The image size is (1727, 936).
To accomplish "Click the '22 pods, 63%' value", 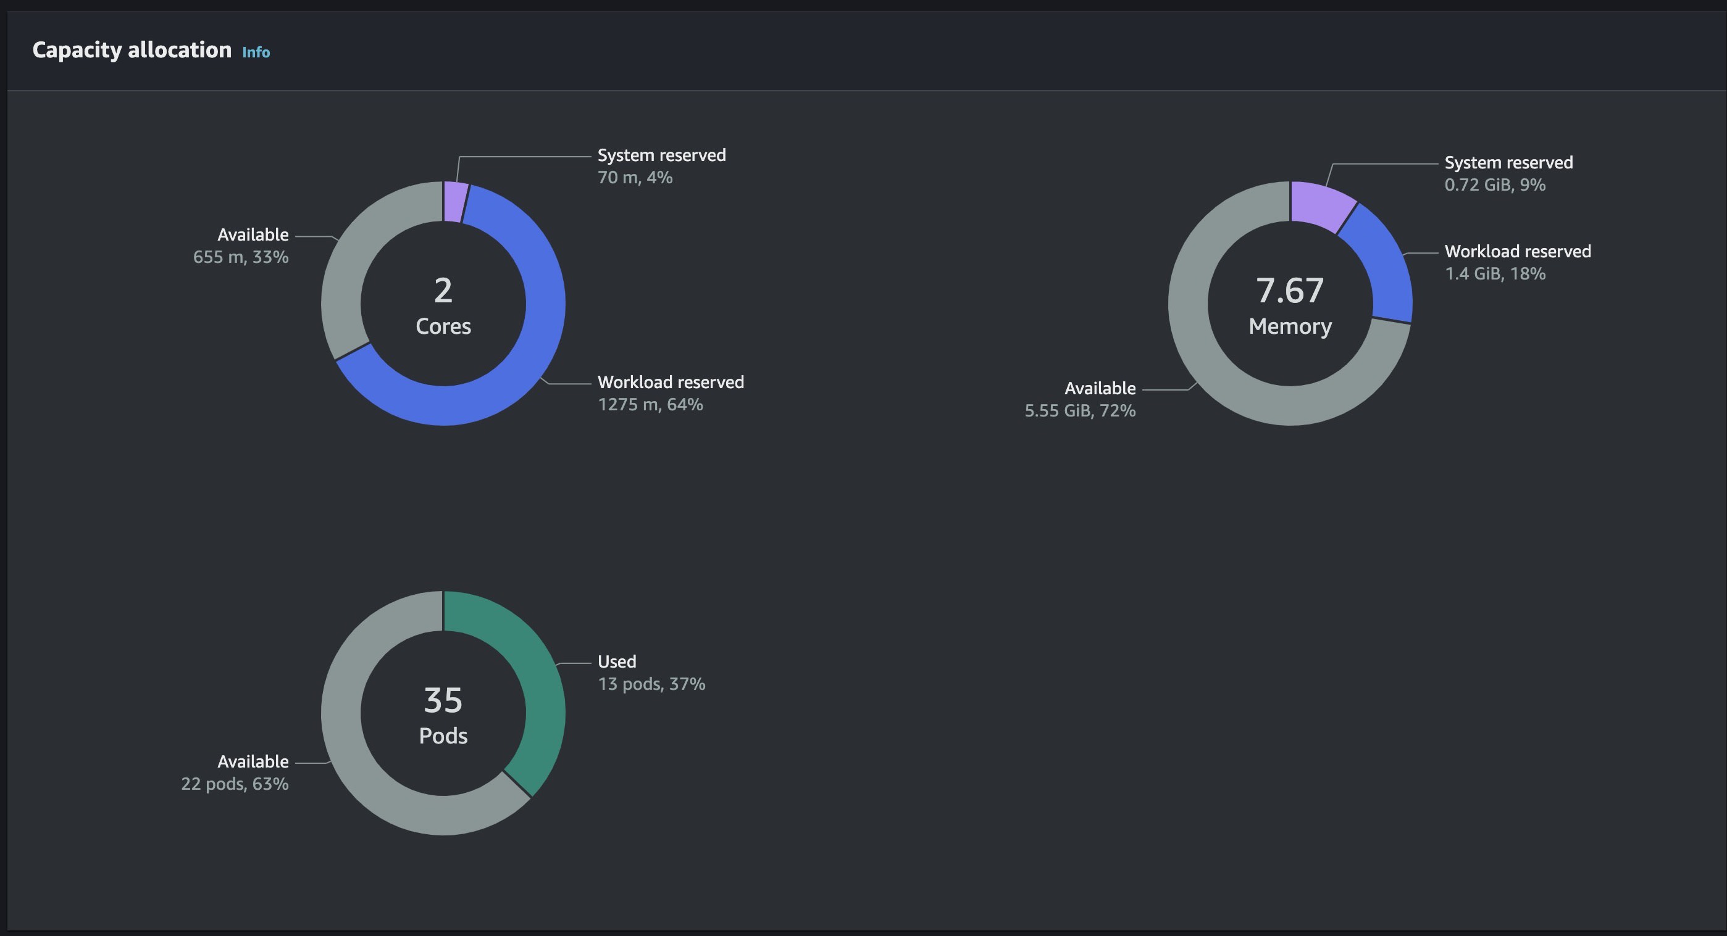I will [235, 784].
